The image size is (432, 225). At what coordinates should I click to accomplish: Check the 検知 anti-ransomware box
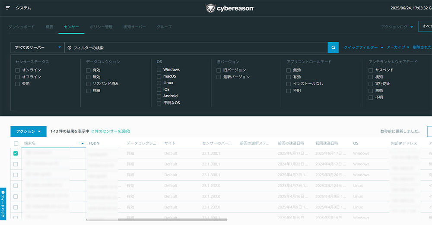[371, 77]
